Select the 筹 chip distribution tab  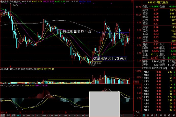(174, 115)
